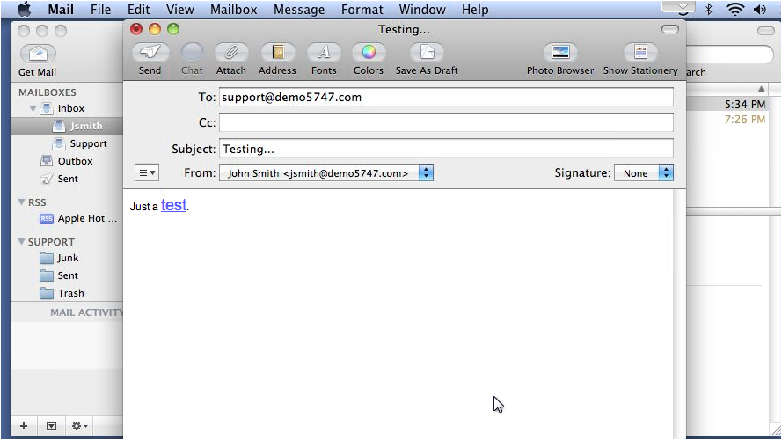Open the Photo Browser icon
Screen dimensions: 782x440
560,53
